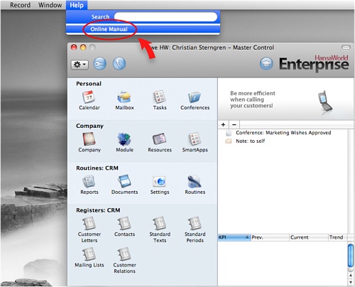355x287 pixels.
Task: Open SmartApps icon
Action: click(x=195, y=139)
